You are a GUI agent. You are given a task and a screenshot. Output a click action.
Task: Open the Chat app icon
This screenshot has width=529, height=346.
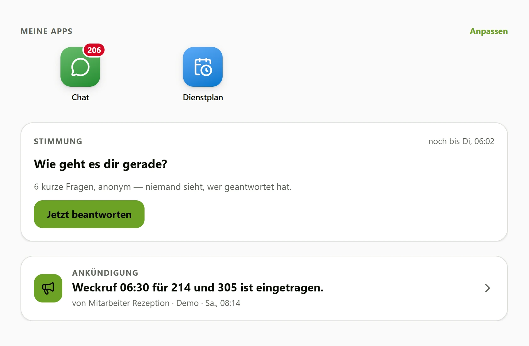(x=80, y=67)
